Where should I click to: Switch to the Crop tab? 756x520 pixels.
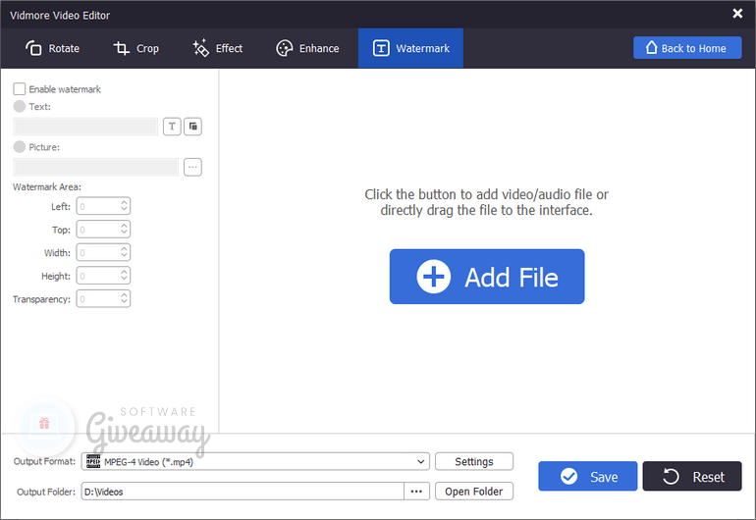pyautogui.click(x=135, y=48)
